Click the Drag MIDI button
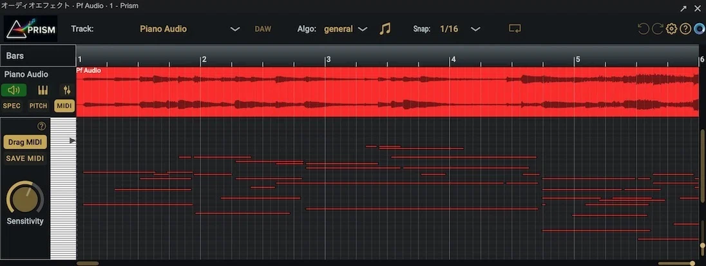Image resolution: width=706 pixels, height=266 pixels. [x=25, y=142]
